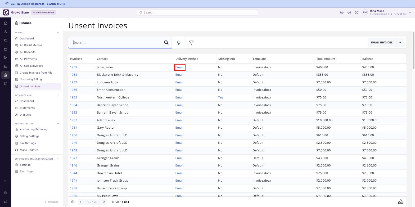This screenshot has height=207, width=415.
Task: Click the lock icon in left rail
Action: (x=6, y=201)
